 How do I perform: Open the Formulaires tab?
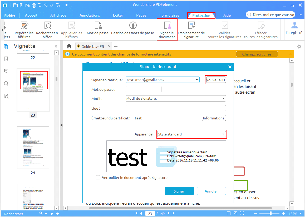pos(169,15)
